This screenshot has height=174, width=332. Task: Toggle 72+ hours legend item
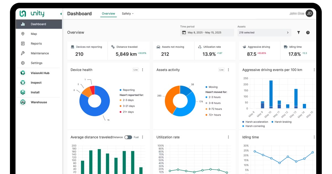point(213,115)
